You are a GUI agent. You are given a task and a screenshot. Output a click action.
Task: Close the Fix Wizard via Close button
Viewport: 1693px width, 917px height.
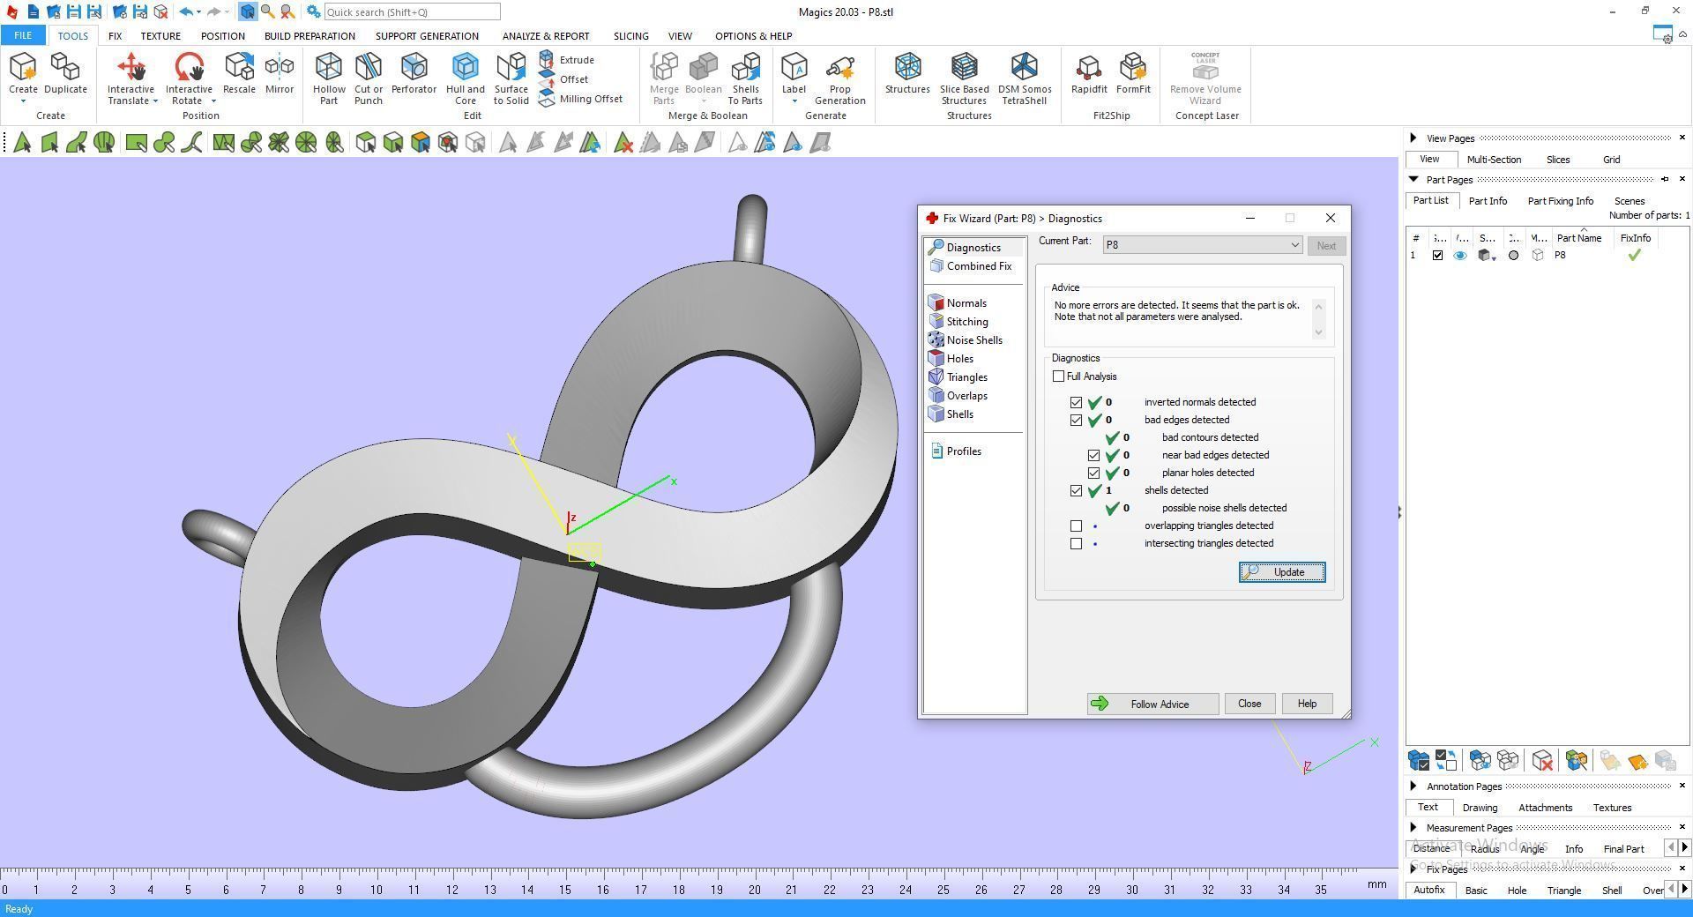click(1249, 704)
